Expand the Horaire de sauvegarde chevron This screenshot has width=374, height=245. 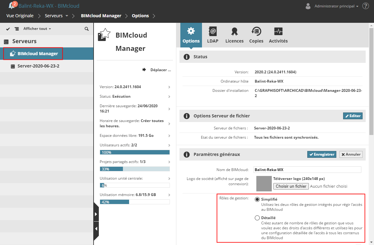(x=169, y=124)
